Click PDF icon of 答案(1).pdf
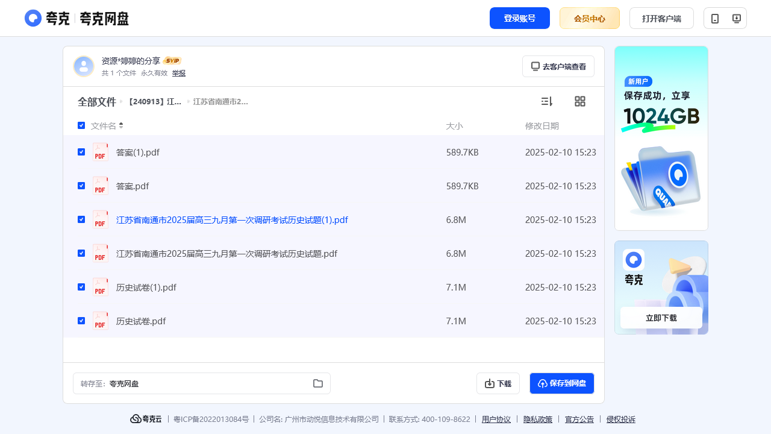This screenshot has height=434, width=771. (x=101, y=152)
